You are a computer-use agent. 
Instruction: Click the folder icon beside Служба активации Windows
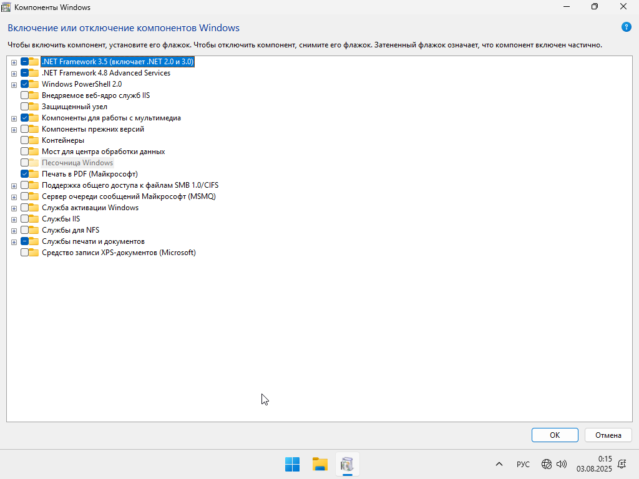pyautogui.click(x=34, y=208)
